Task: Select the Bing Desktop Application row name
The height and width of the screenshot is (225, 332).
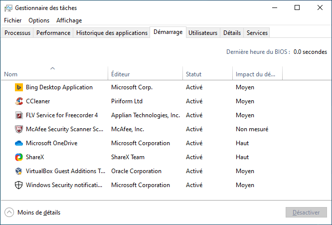Action: [x=59, y=87]
